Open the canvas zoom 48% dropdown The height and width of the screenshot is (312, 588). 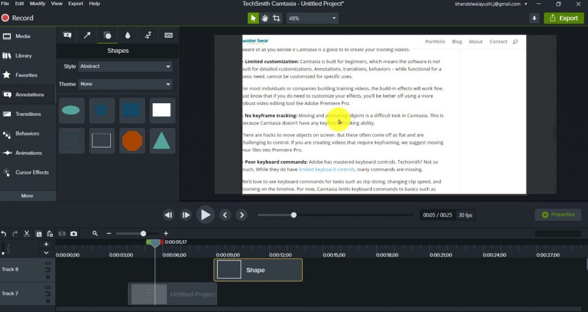[312, 18]
